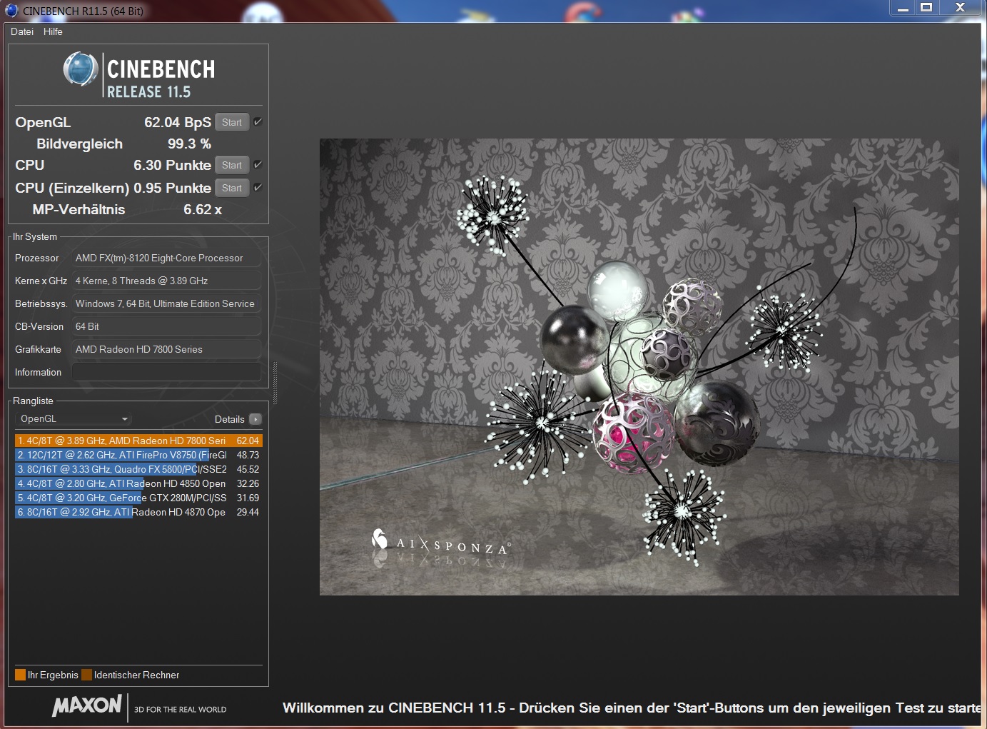
Task: Open the Hilfe menu
Action: click(x=53, y=31)
